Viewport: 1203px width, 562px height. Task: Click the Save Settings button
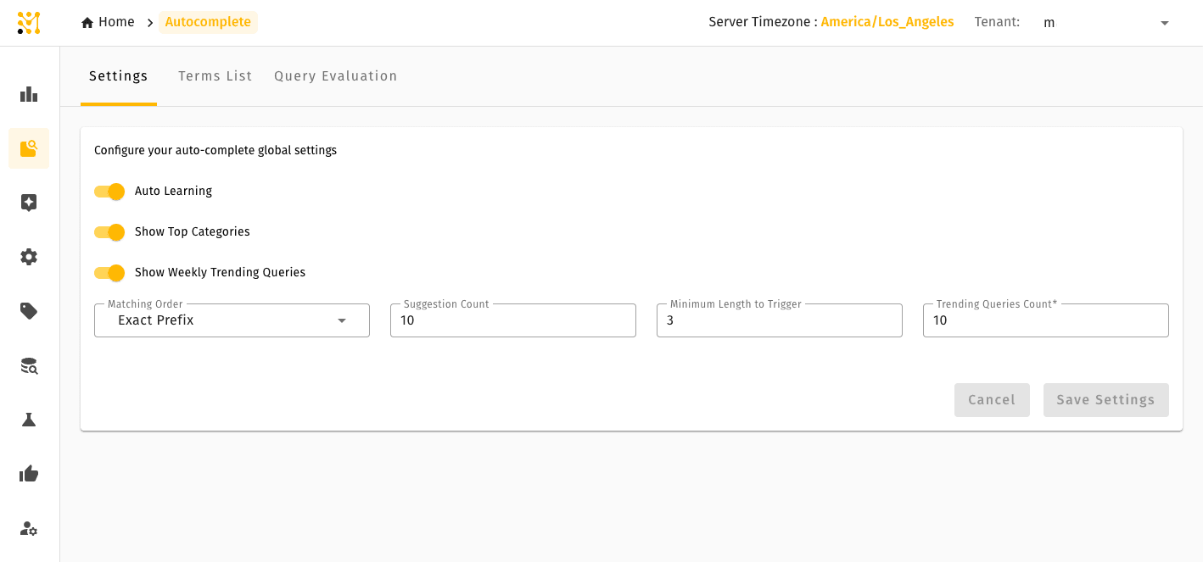click(x=1105, y=400)
